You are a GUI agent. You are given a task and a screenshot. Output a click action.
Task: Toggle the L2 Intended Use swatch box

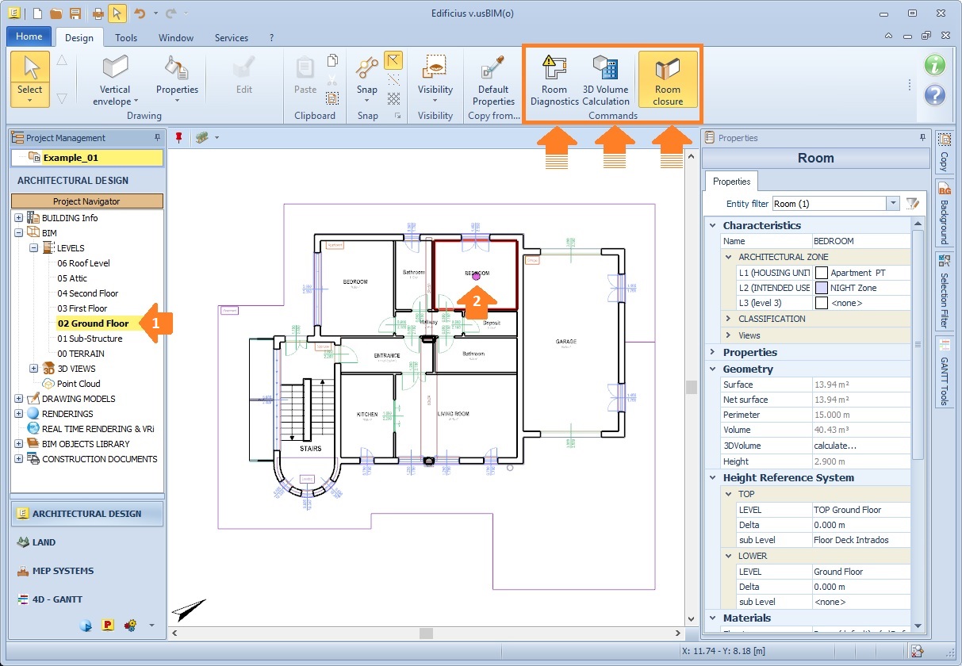click(x=822, y=288)
